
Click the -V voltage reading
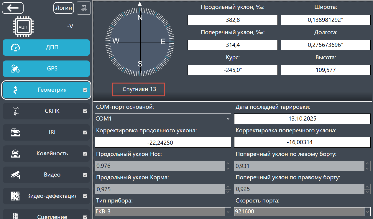pyautogui.click(x=70, y=27)
